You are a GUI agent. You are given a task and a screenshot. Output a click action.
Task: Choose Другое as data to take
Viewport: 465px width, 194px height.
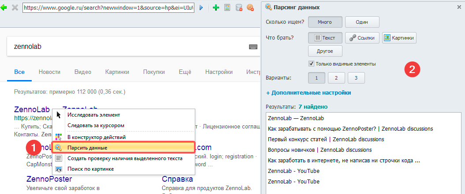click(x=325, y=51)
